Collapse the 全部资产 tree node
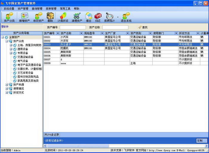 click(x=2, y=37)
